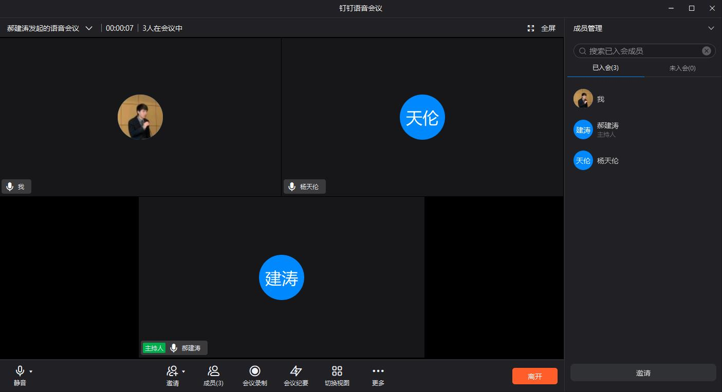Screen dimensions: 722x392
Task: Click the orange 离开 leave button
Action: 534,376
